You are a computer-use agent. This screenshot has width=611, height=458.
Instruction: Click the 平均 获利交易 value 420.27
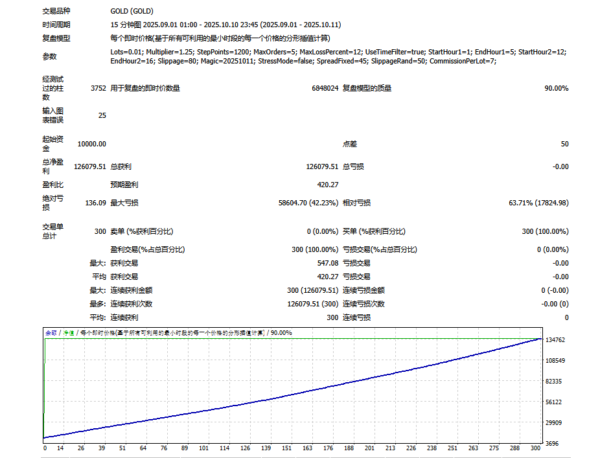coord(328,277)
